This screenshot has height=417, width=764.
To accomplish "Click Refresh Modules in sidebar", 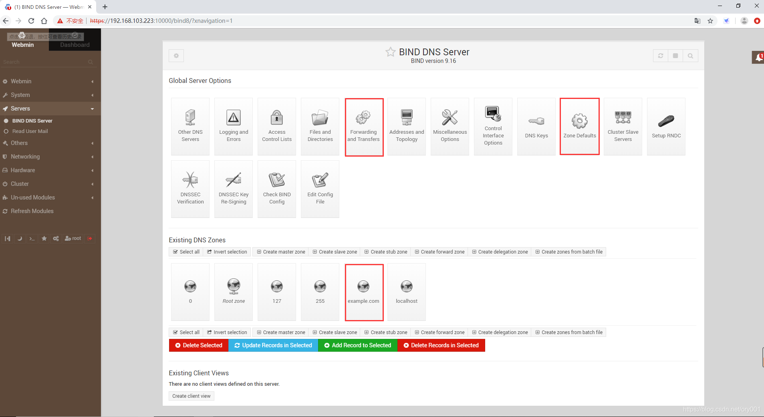I will [50, 211].
